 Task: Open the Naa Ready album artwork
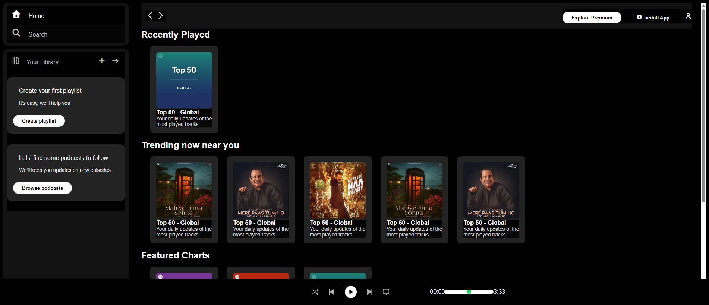338,190
